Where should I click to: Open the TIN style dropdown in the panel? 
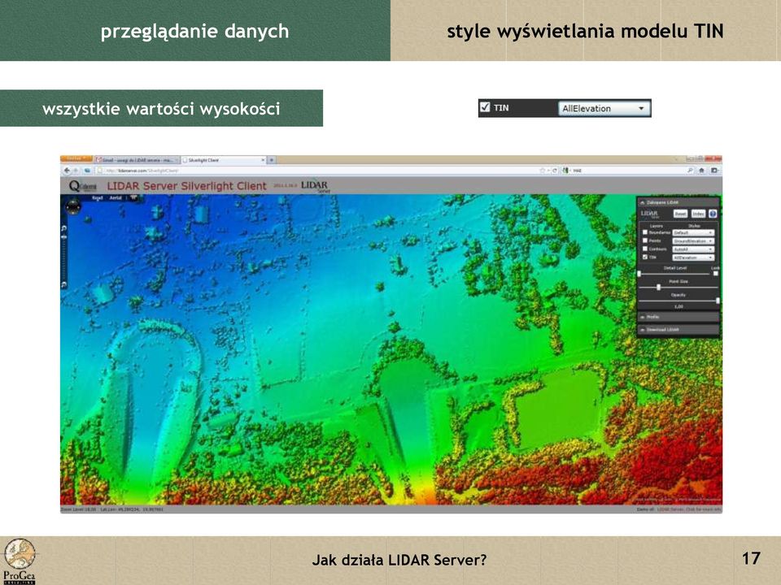coord(693,258)
